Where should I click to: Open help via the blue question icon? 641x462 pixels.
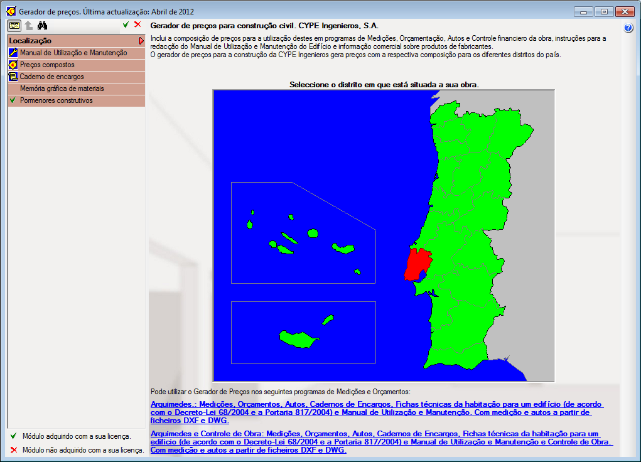(628, 28)
